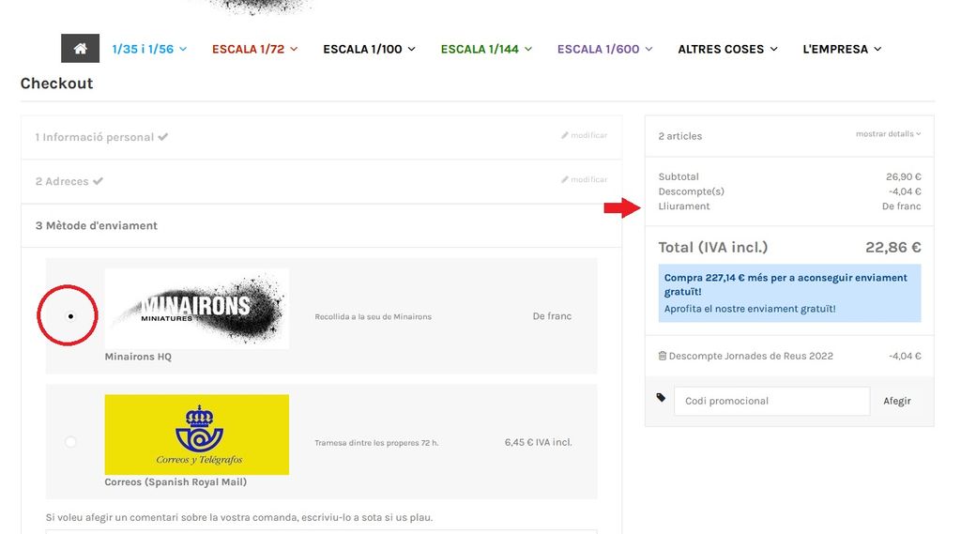Screen dimensions: 961x534
Task: Open the ESCALA 1/100 menu
Action: click(x=369, y=49)
